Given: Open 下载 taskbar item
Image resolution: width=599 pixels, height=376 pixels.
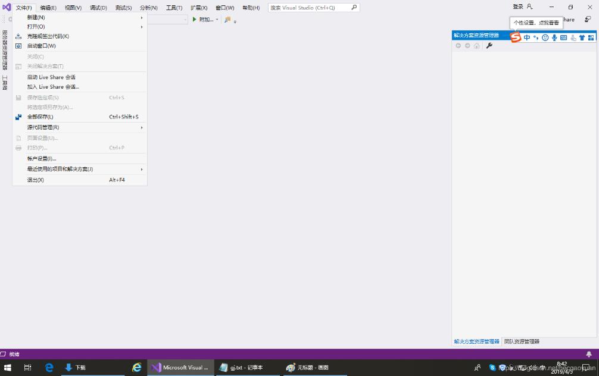Looking at the screenshot, I should click(x=92, y=368).
